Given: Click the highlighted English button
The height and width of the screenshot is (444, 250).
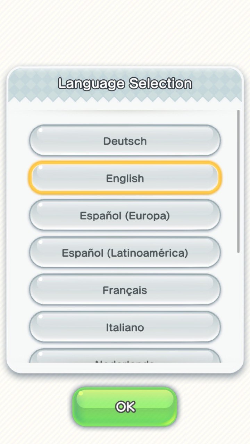Looking at the screenshot, I should (125, 178).
